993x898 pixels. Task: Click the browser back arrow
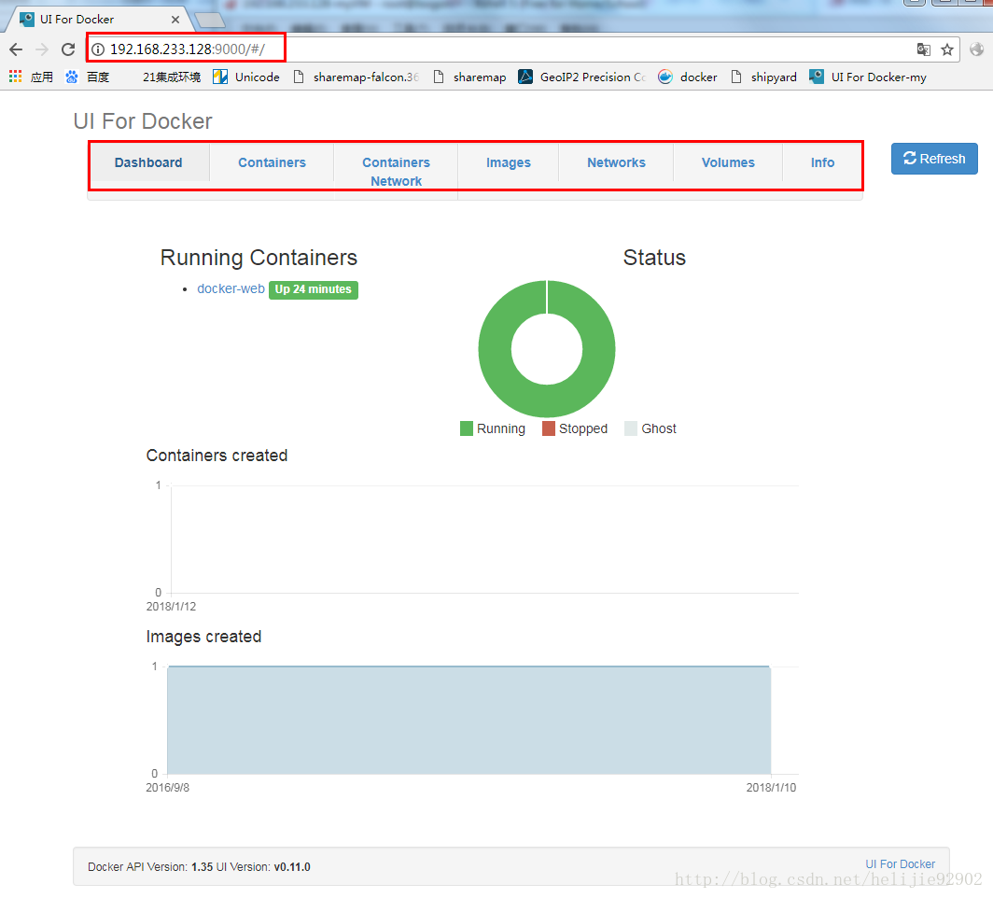16,49
